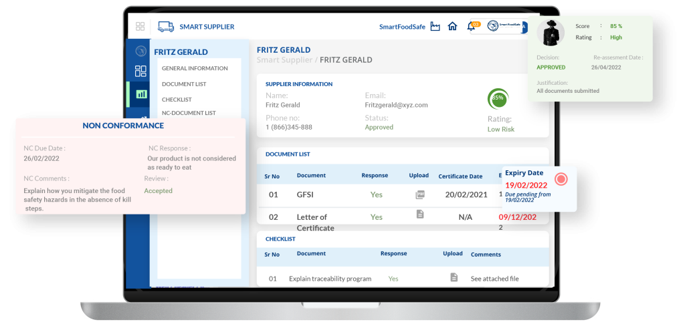Image resolution: width=685 pixels, height=326 pixels.
Task: Go to home via house icon
Action: 453,27
